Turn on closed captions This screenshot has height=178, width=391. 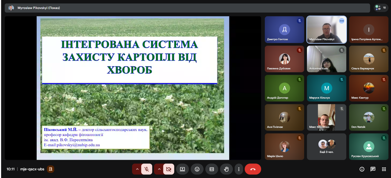tap(212, 169)
